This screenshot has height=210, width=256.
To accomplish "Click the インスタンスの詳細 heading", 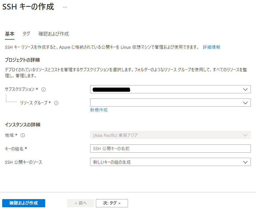I will point(23,125).
